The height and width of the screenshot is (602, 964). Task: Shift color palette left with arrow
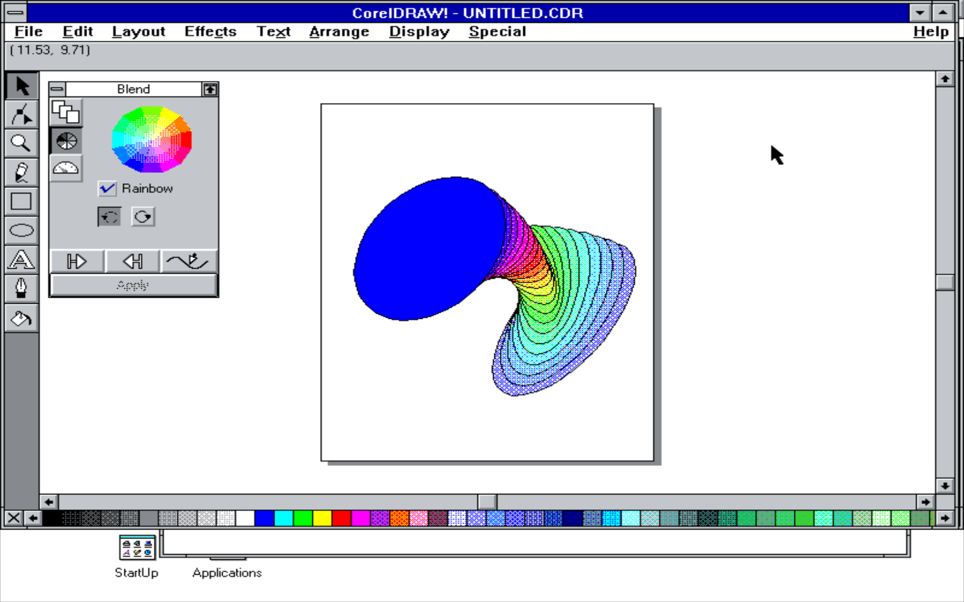33,518
